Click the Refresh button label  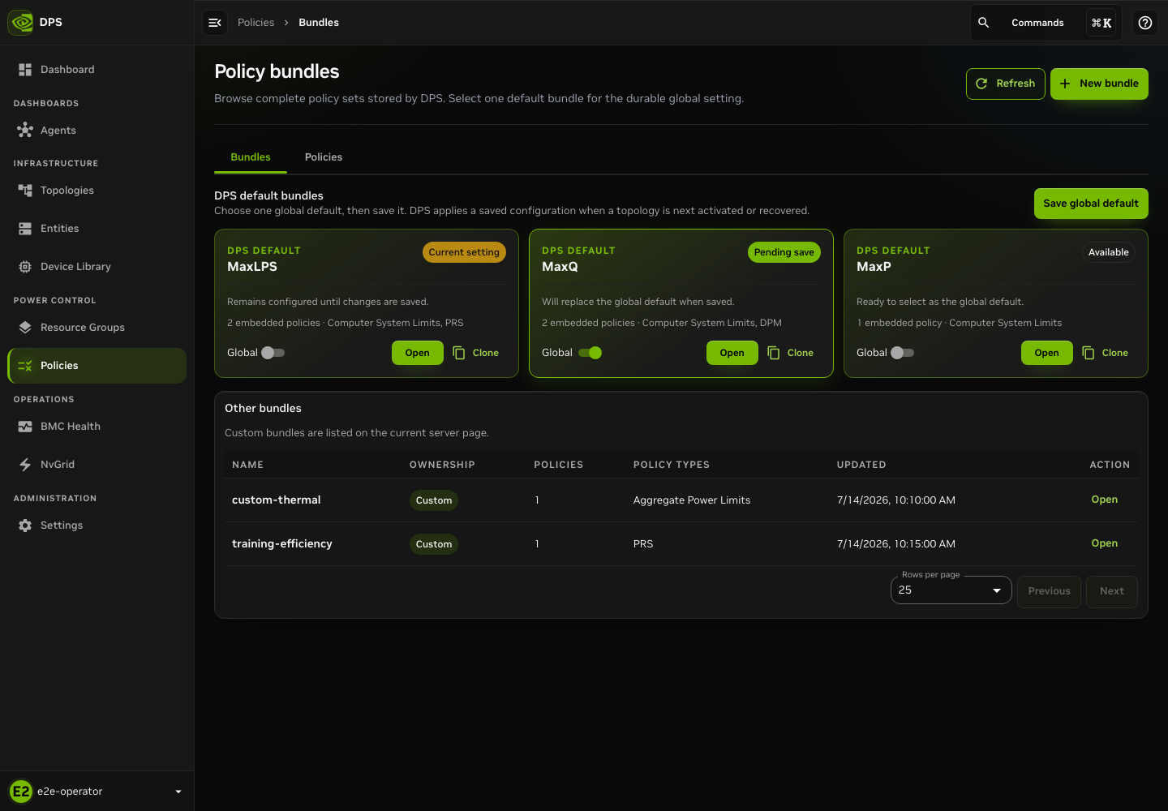[x=1016, y=84]
